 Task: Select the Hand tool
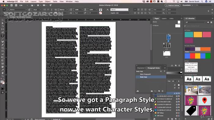coord(2,73)
